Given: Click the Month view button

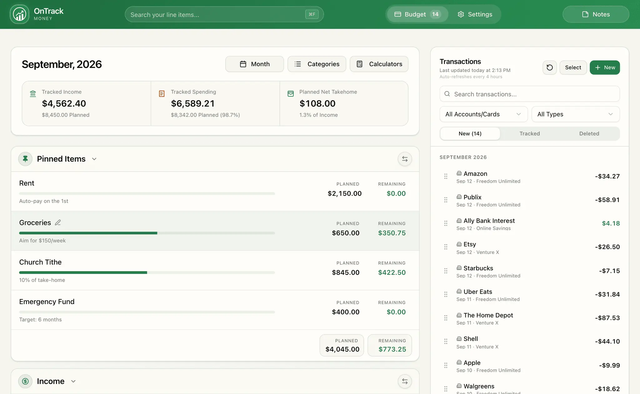Looking at the screenshot, I should (254, 64).
